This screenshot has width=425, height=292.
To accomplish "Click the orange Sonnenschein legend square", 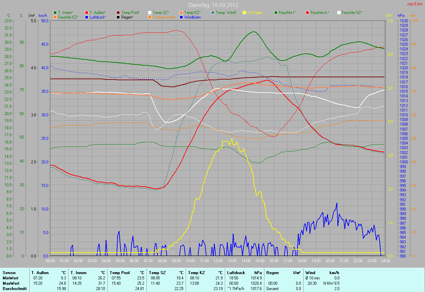I will (x=150, y=17).
